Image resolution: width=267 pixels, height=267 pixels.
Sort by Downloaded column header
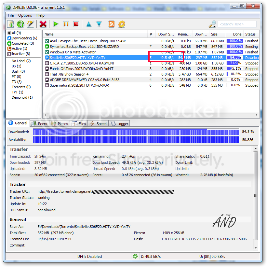[x=201, y=34]
